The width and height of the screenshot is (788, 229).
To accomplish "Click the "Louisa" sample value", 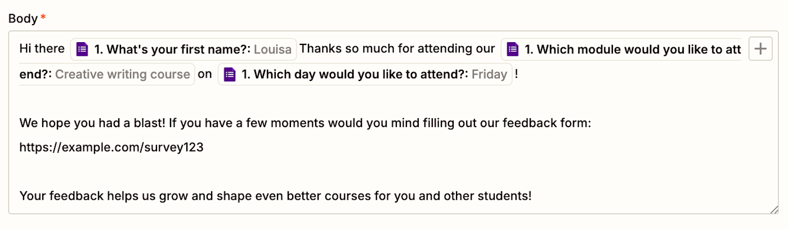I will pyautogui.click(x=273, y=50).
